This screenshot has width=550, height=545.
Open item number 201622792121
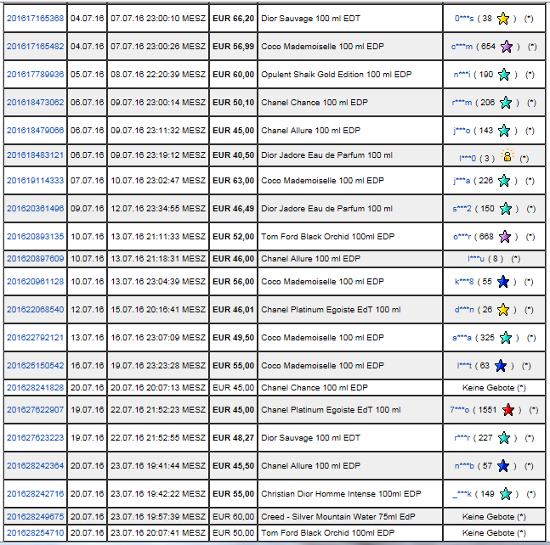pyautogui.click(x=36, y=337)
